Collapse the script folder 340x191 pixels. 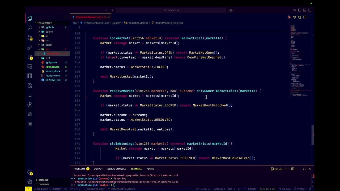click(x=49, y=45)
